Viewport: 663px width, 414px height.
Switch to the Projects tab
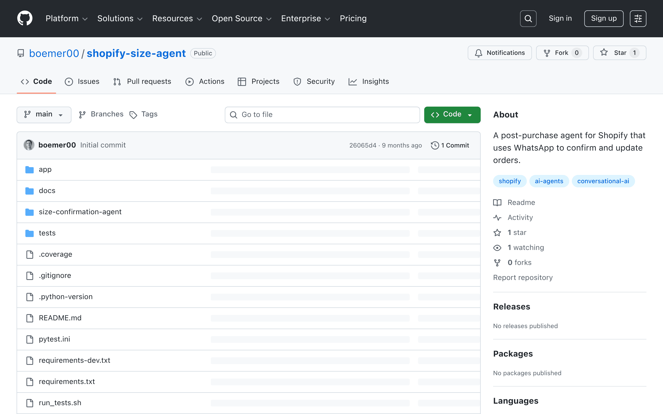(258, 82)
